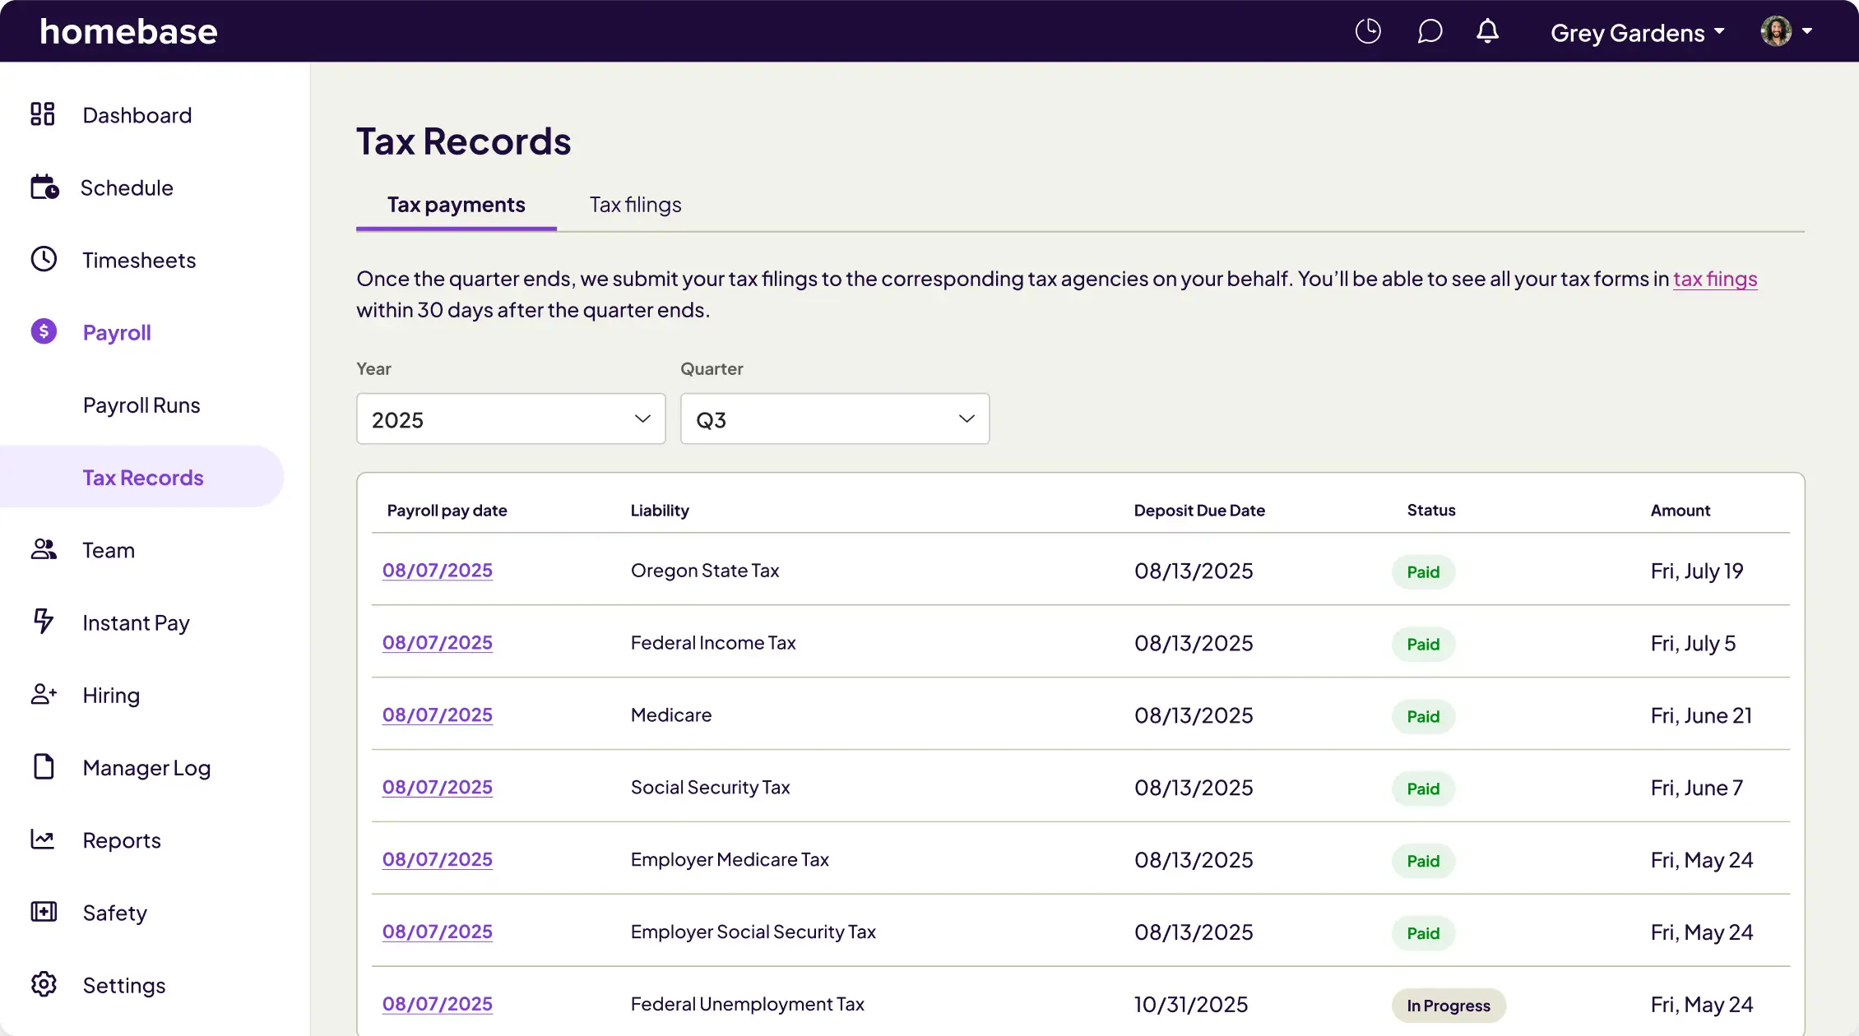Click the Instant Pay lightning icon
This screenshot has height=1036, width=1859.
[x=44, y=622]
